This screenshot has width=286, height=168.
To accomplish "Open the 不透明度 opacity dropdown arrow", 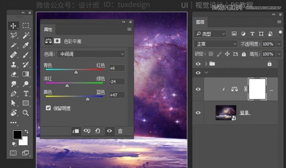I will [279, 44].
